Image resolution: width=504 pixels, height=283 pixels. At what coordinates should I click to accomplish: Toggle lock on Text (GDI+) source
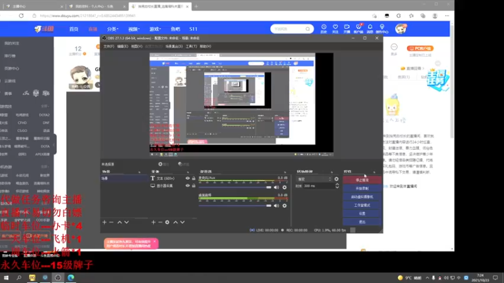(193, 179)
